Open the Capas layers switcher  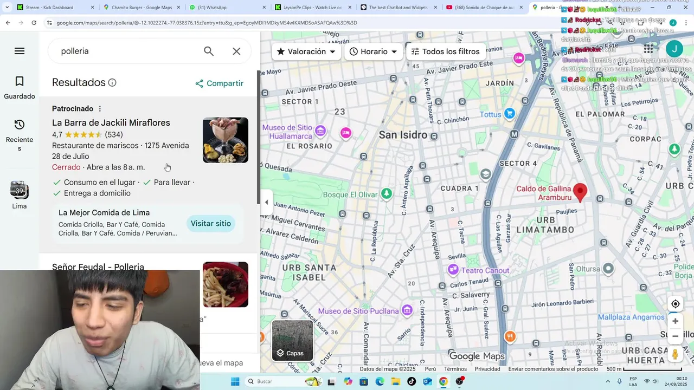pyautogui.click(x=292, y=341)
